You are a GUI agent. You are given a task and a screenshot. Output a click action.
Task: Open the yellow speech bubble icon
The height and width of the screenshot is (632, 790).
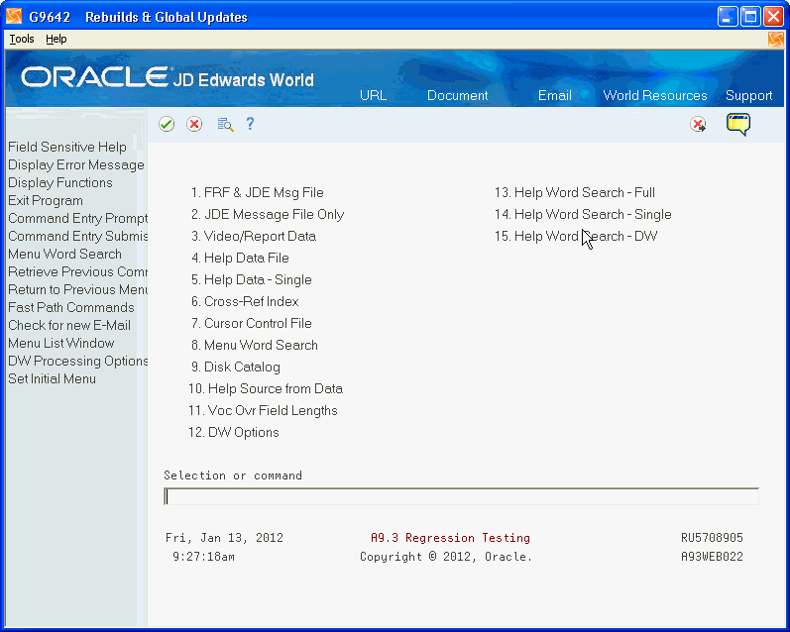738,124
